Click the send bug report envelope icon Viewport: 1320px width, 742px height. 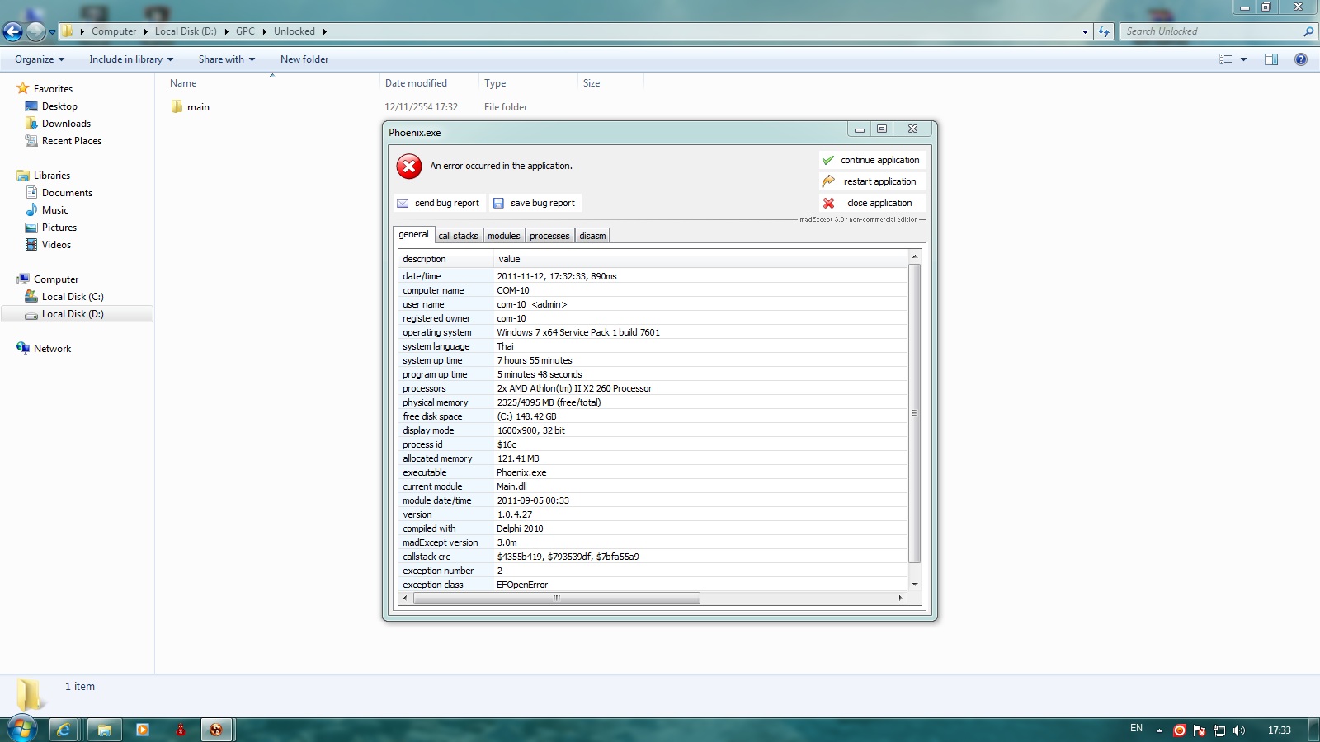coord(403,203)
